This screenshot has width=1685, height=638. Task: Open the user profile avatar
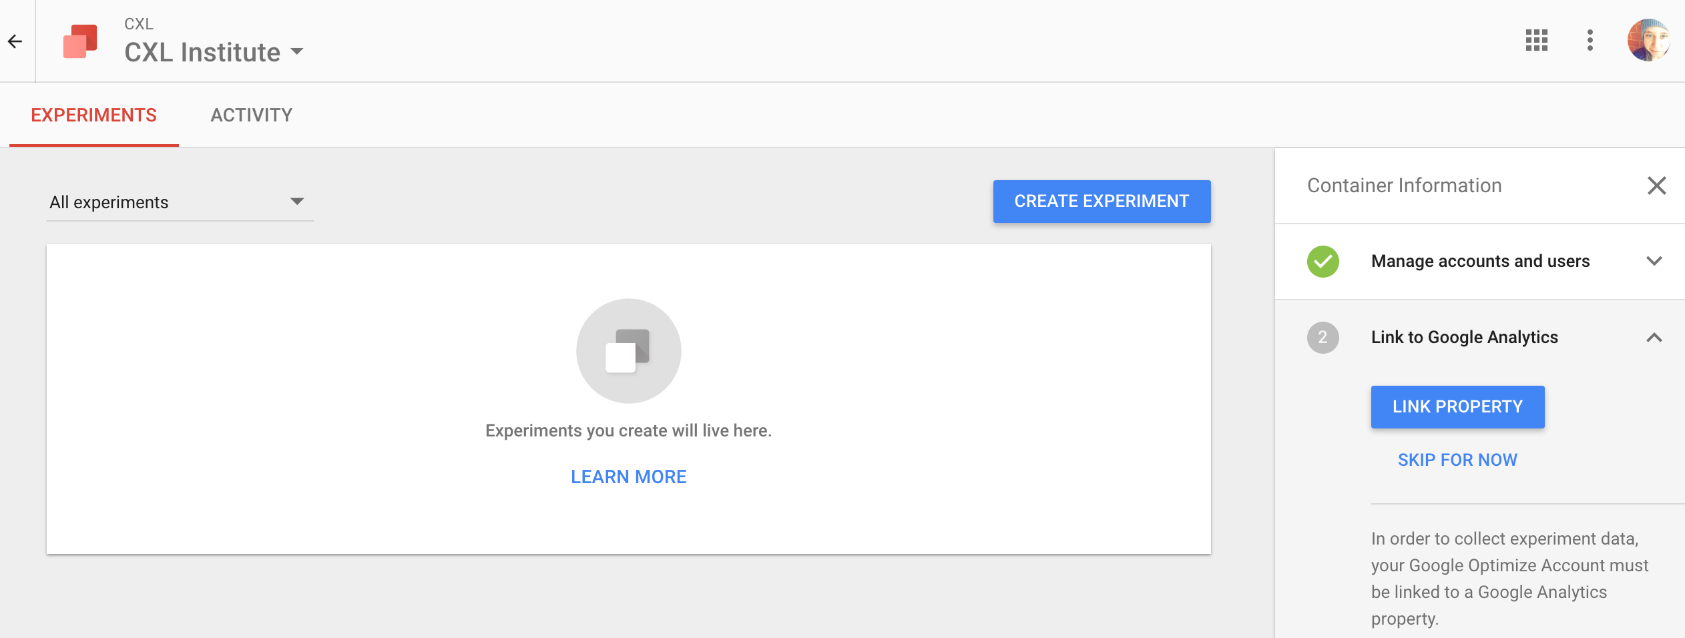click(1648, 40)
